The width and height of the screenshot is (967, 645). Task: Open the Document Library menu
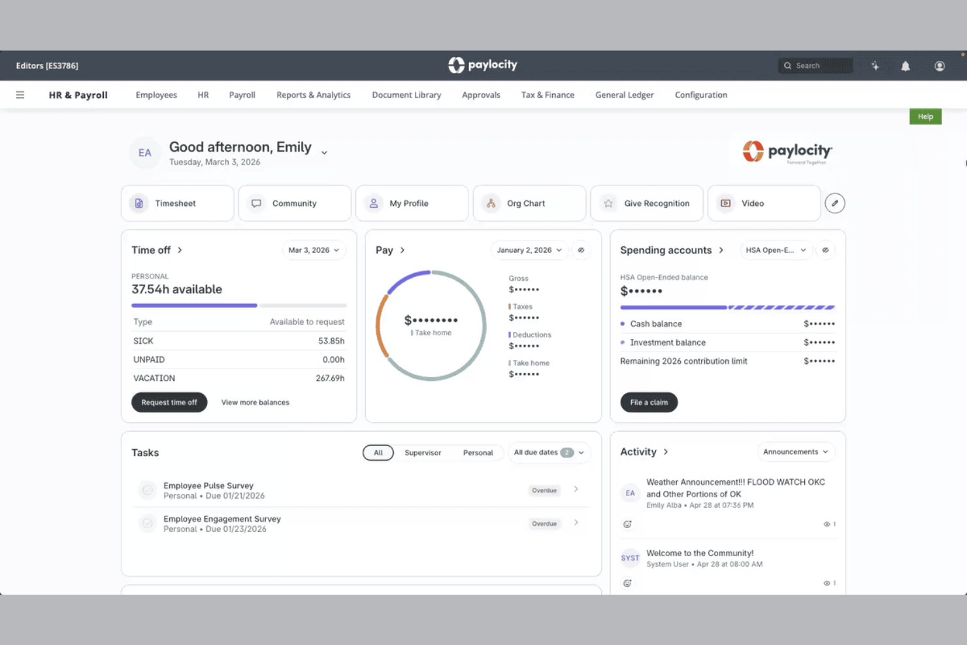(x=406, y=95)
